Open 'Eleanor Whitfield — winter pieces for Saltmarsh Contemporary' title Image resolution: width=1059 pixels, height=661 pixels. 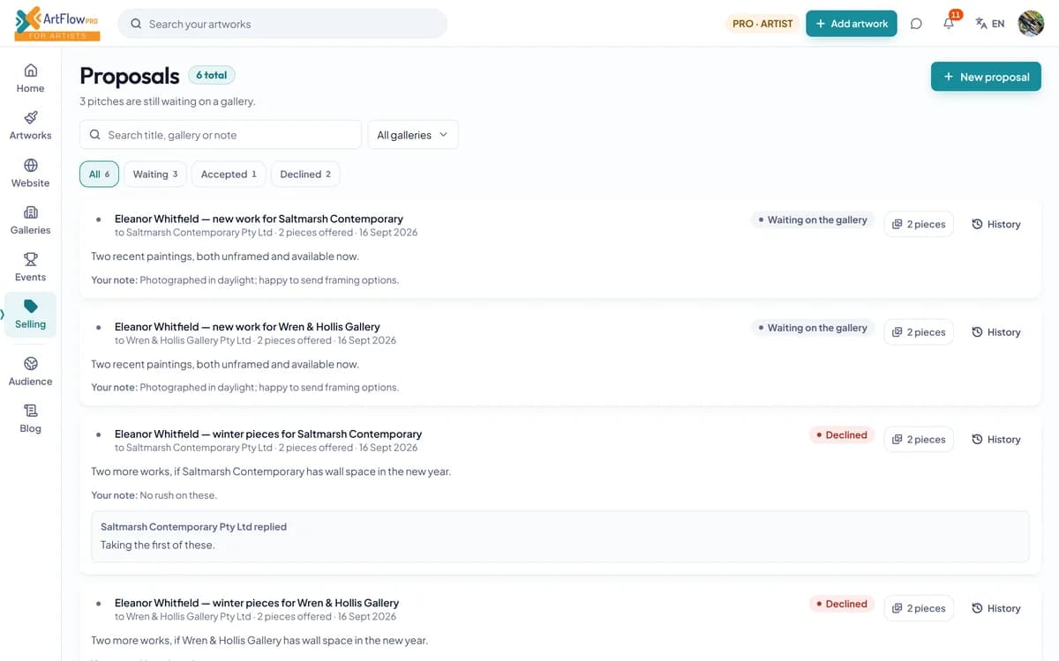click(268, 434)
